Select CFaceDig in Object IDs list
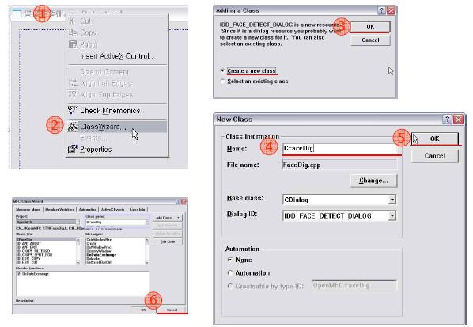This screenshot has width=473, height=327. pos(46,240)
